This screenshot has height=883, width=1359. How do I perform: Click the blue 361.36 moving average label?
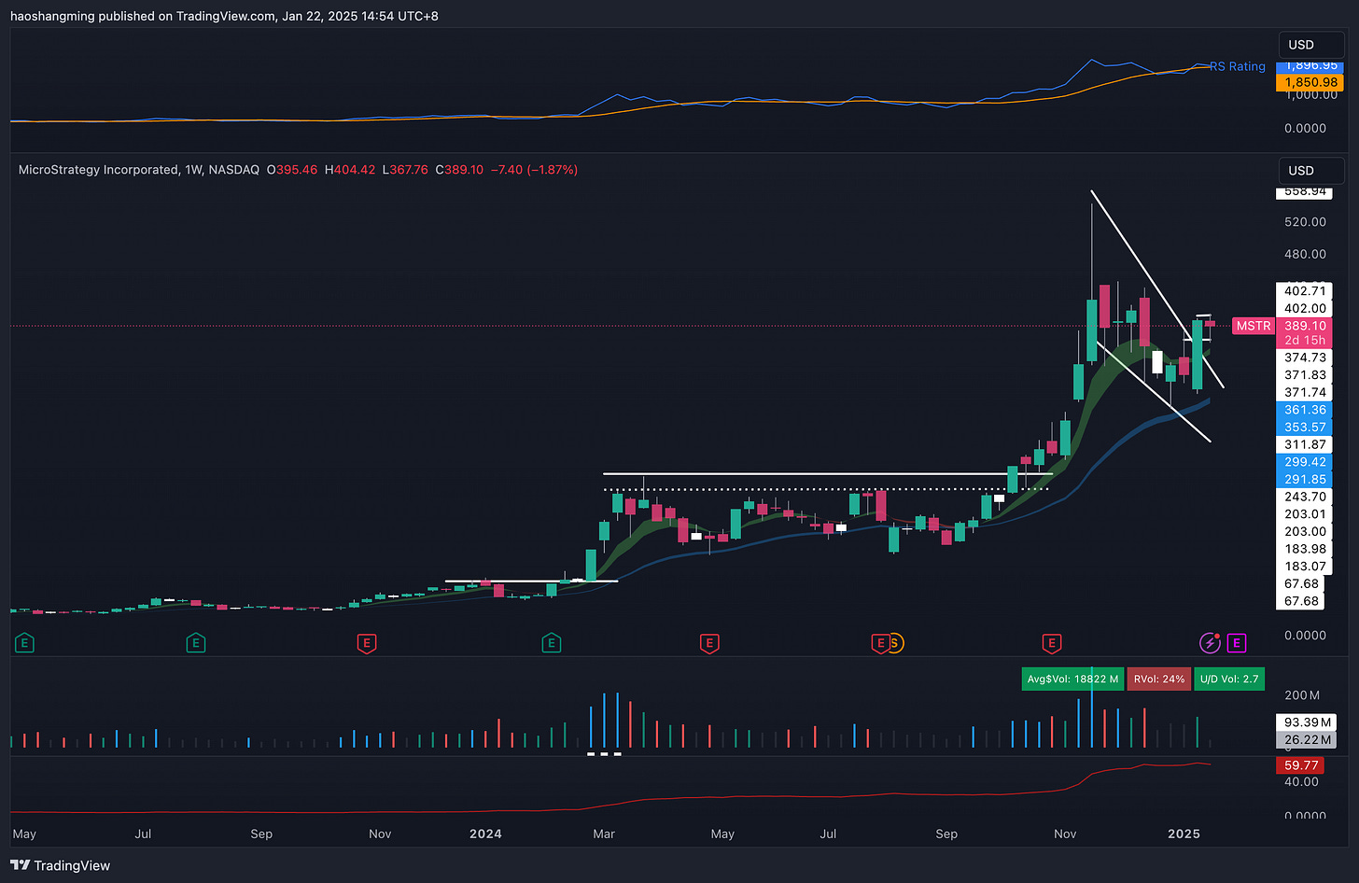1305,410
